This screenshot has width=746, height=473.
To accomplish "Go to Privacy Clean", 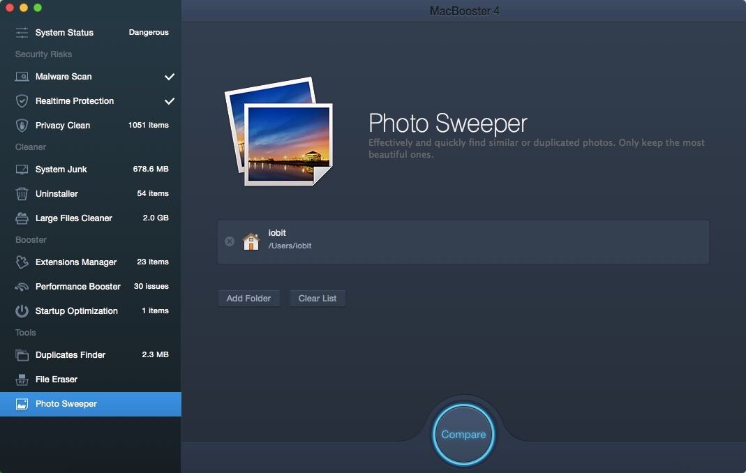I will 91,125.
